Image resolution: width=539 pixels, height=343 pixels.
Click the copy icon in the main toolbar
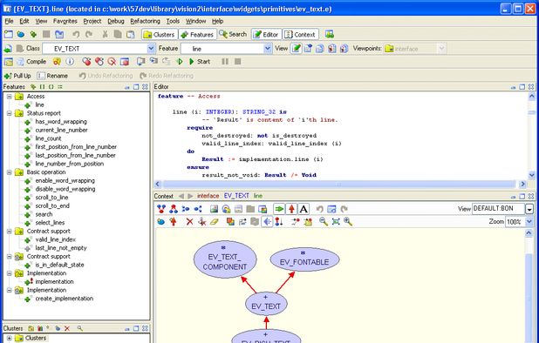click(x=118, y=34)
